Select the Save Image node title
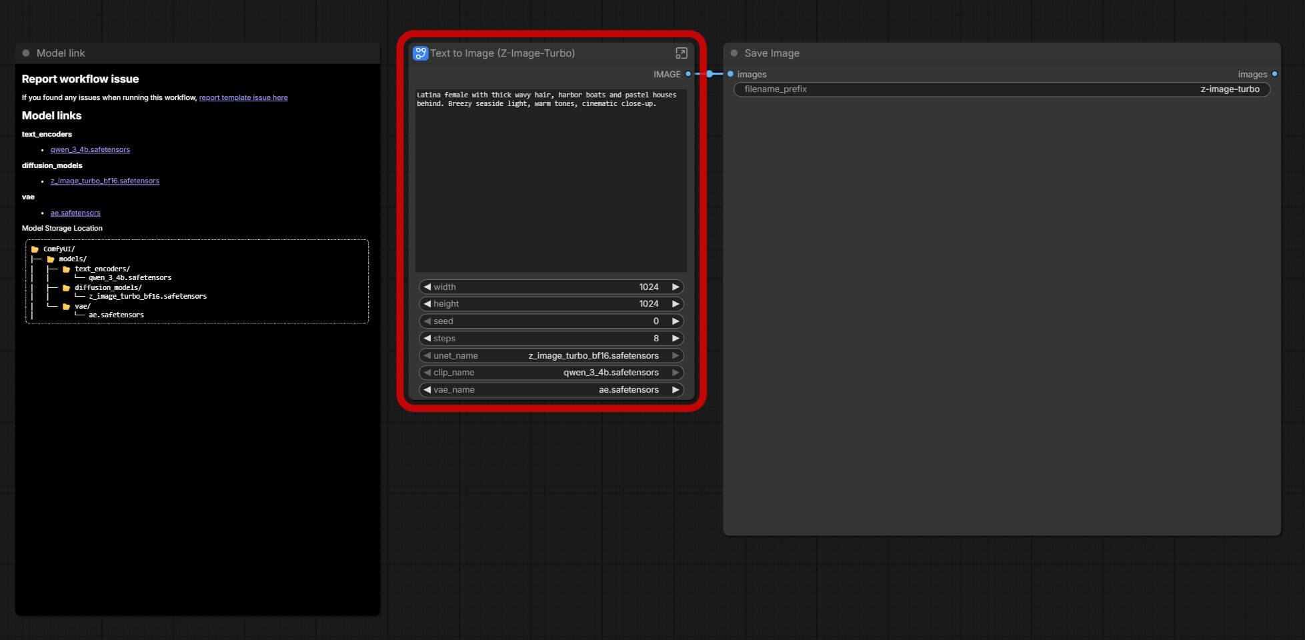The width and height of the screenshot is (1305, 640). point(772,53)
